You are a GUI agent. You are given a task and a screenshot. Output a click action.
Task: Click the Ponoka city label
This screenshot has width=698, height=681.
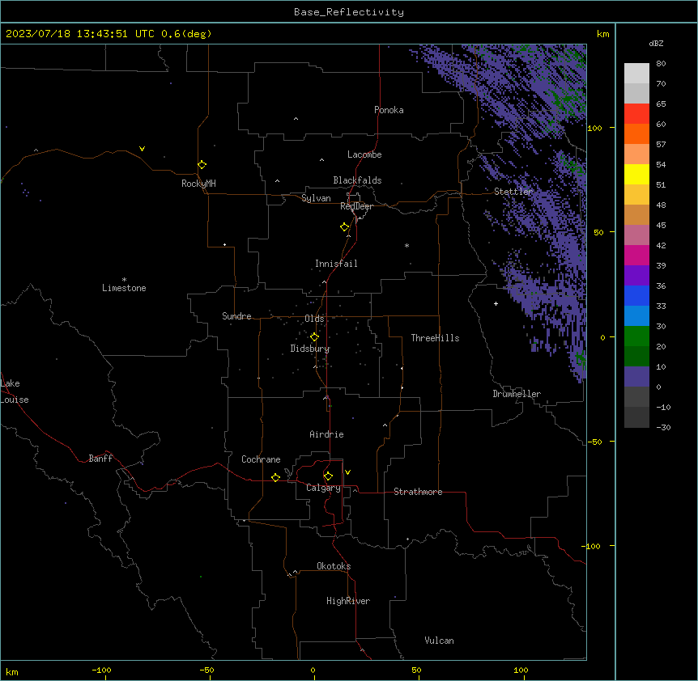(389, 110)
